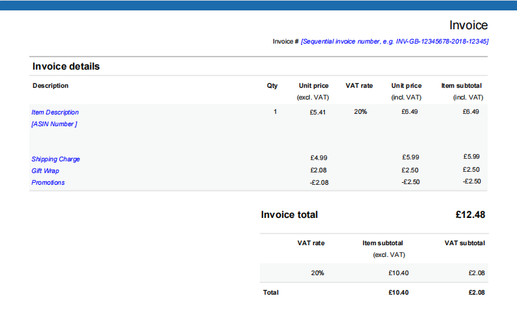Click the 20% VAT rate for item
The width and height of the screenshot is (517, 335).
click(360, 112)
